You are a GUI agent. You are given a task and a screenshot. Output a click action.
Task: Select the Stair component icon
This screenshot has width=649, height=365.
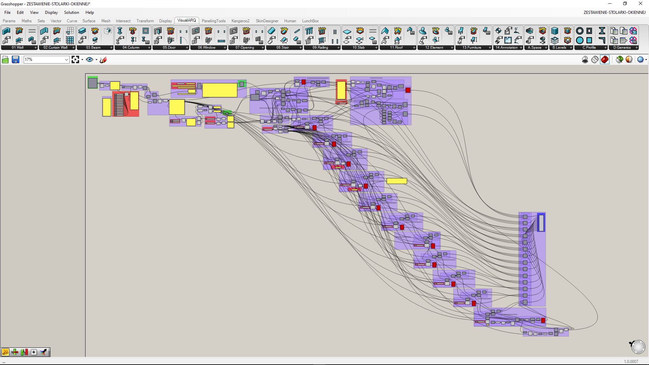pos(271,31)
